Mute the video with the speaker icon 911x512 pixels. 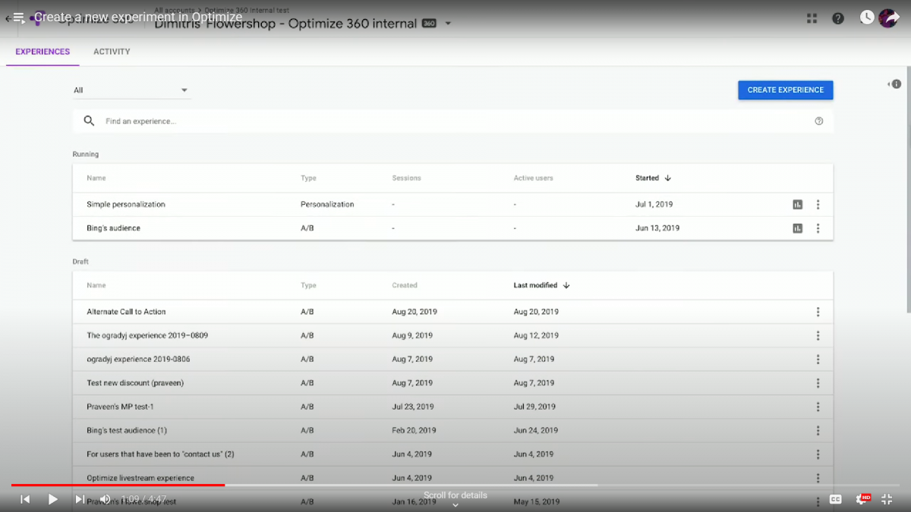(x=106, y=499)
